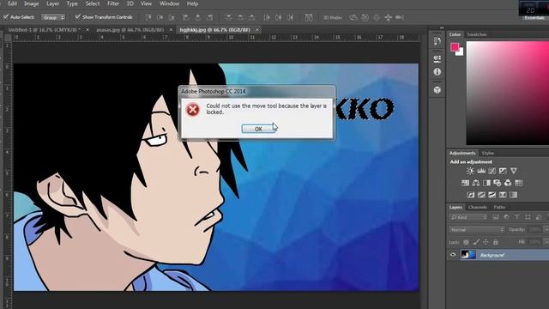Toggle Lock transparent pixels
Image resolution: width=549 pixels, height=309 pixels.
point(466,242)
